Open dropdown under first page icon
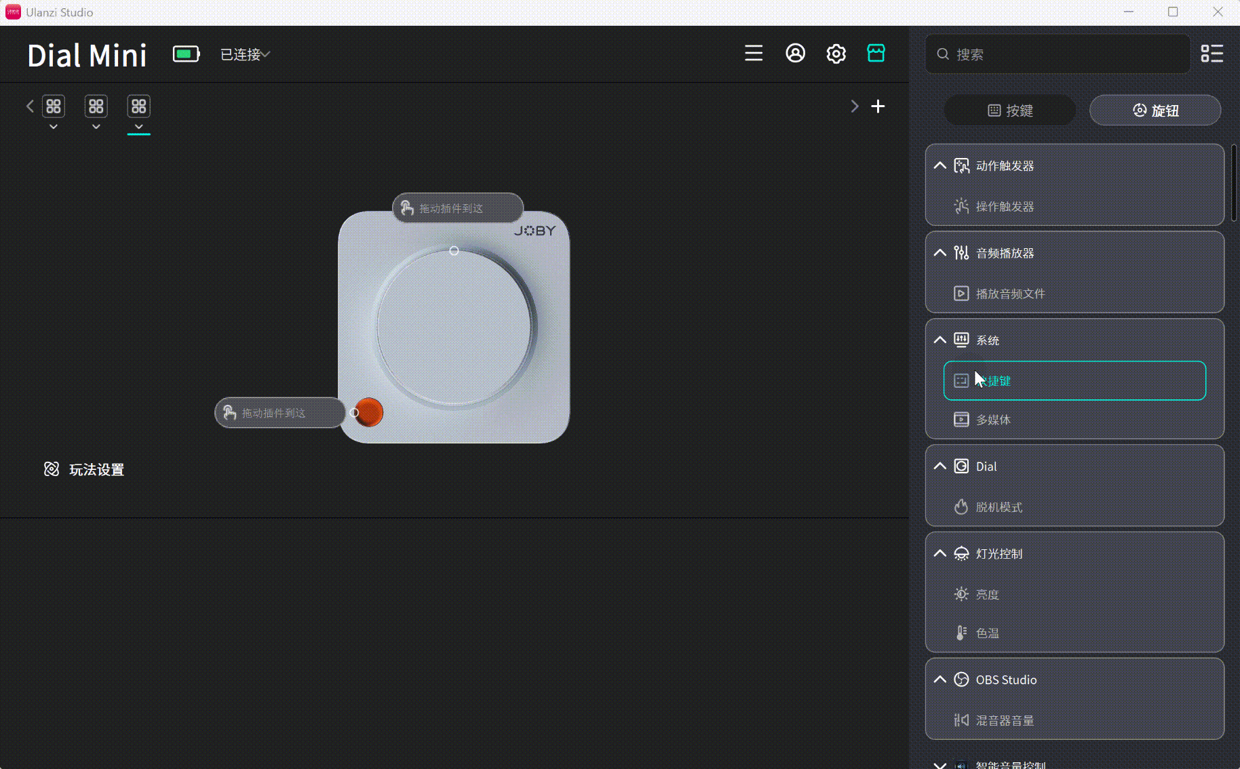 click(54, 127)
